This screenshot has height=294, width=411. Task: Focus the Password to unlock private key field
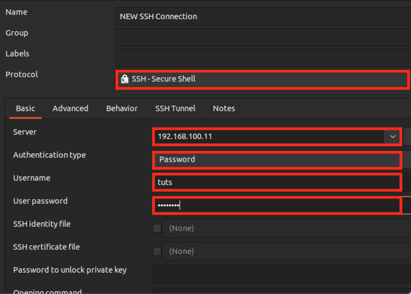pos(281,274)
